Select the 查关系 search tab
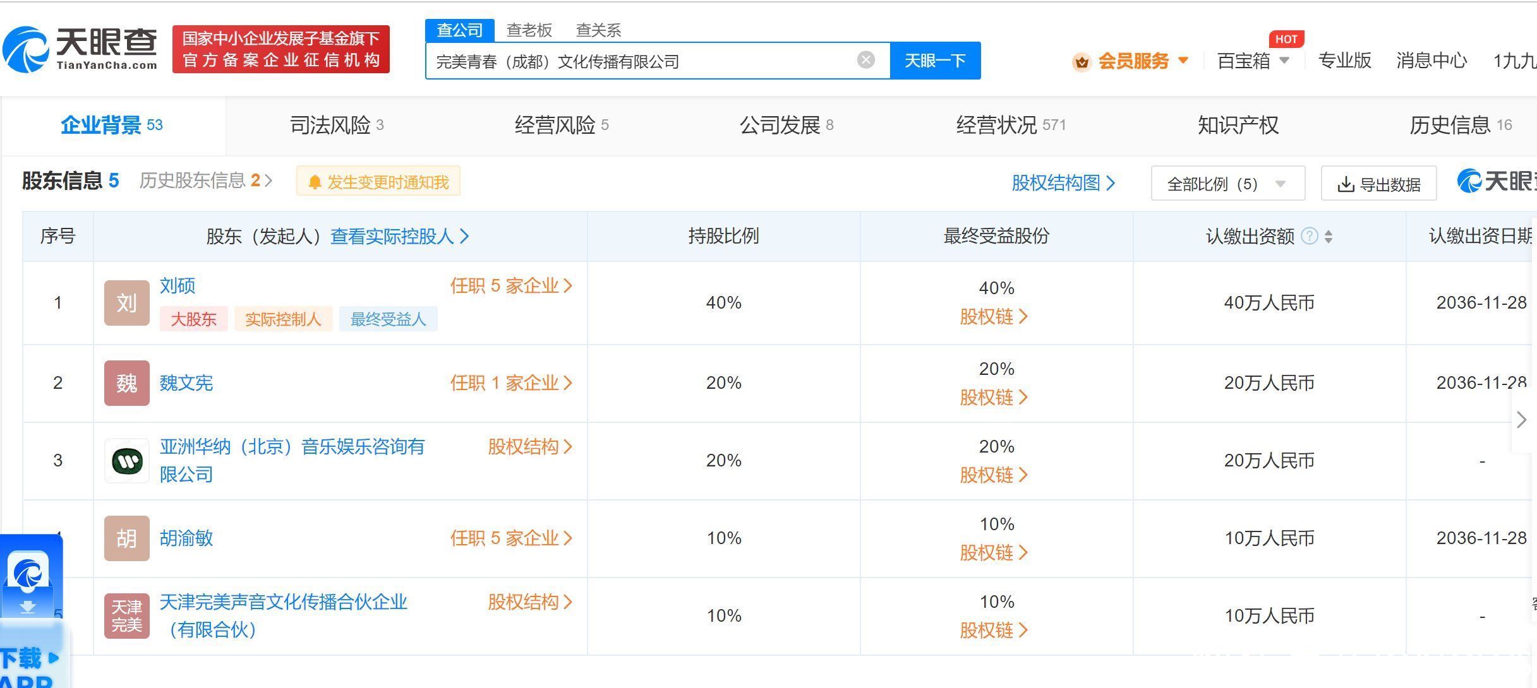Image resolution: width=1537 pixels, height=688 pixels. (x=599, y=30)
